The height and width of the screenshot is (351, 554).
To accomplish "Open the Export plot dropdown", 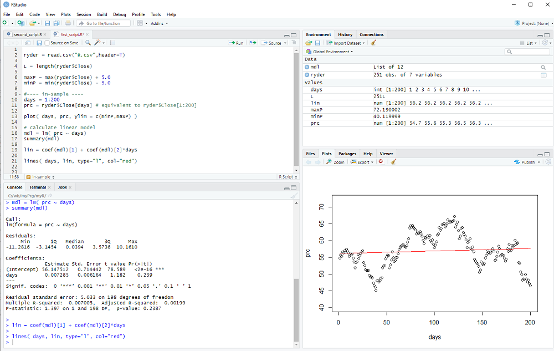I will point(362,162).
